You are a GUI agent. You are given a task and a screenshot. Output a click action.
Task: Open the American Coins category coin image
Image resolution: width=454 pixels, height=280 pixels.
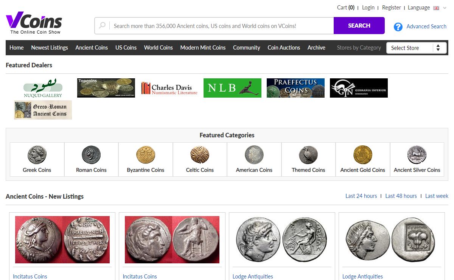coord(254,155)
